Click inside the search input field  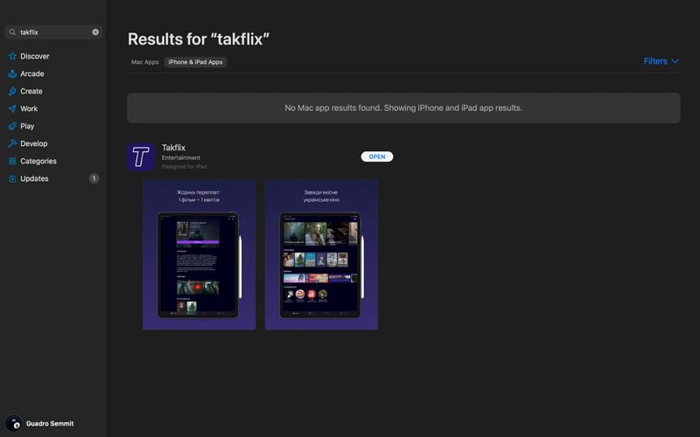click(54, 31)
